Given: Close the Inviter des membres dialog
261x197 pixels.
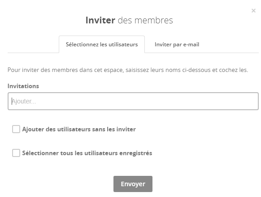Looking at the screenshot, I should click(x=253, y=11).
